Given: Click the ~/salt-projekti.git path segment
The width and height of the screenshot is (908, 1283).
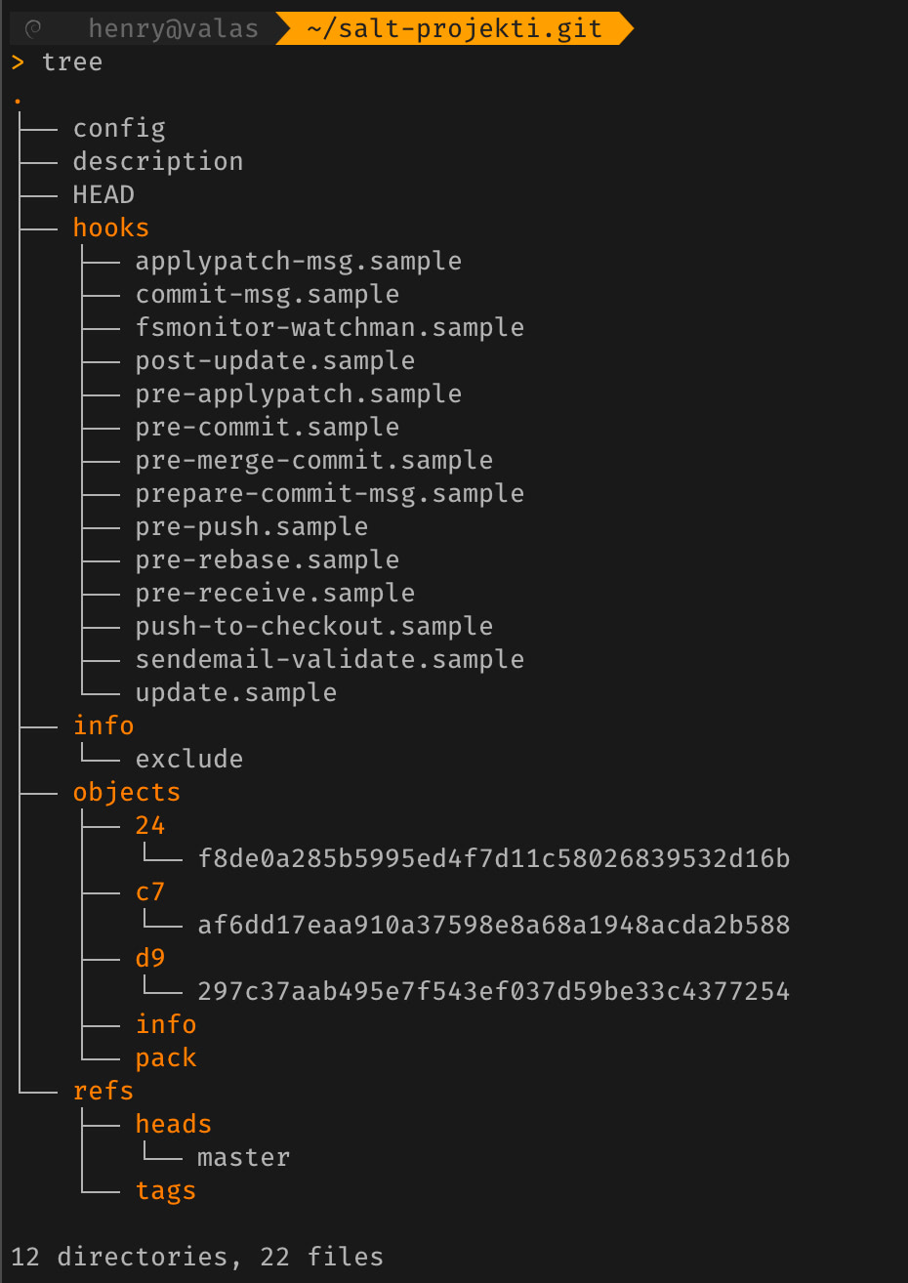Looking at the screenshot, I should tap(453, 28).
